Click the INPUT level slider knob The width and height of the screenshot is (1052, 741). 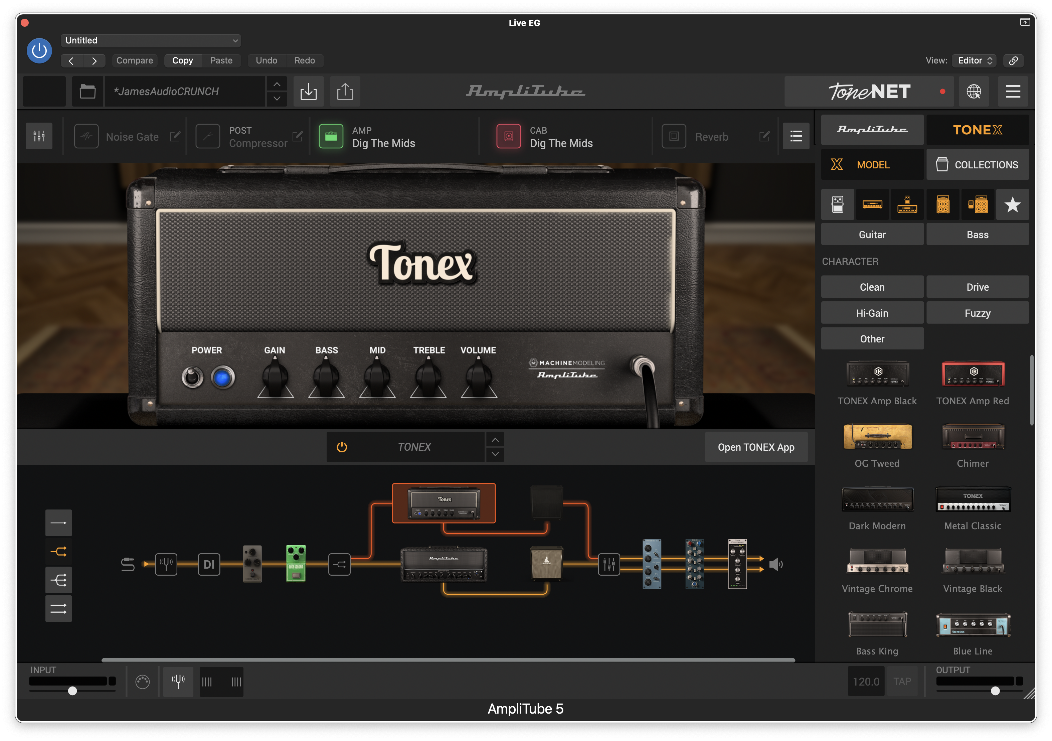pyautogui.click(x=72, y=691)
